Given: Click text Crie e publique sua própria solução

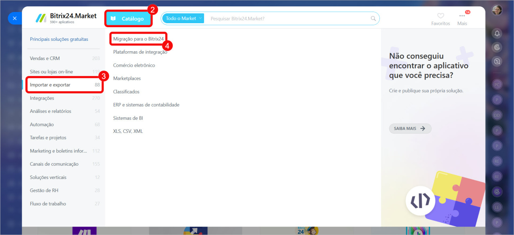Looking at the screenshot, I should tap(426, 90).
